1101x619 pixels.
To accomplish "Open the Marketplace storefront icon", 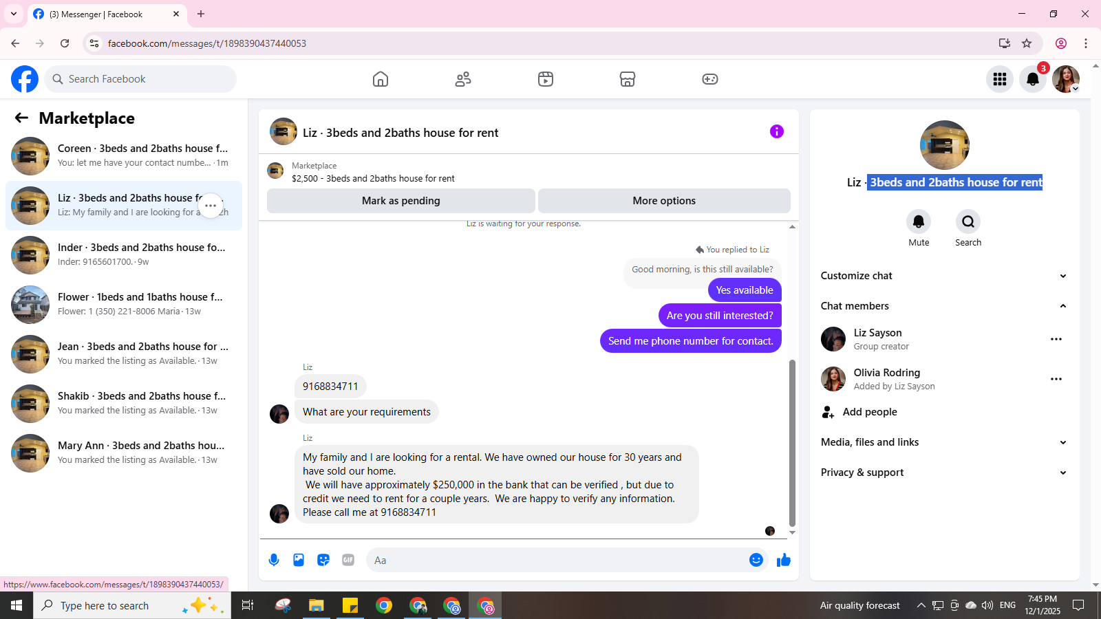I will [628, 79].
